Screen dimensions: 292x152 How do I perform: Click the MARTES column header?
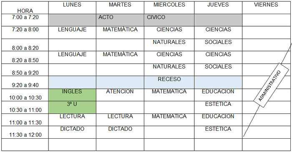[120, 7]
